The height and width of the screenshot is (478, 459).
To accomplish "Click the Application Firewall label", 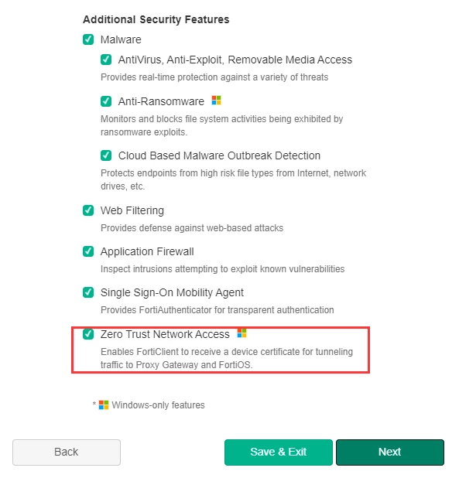I will tap(147, 251).
